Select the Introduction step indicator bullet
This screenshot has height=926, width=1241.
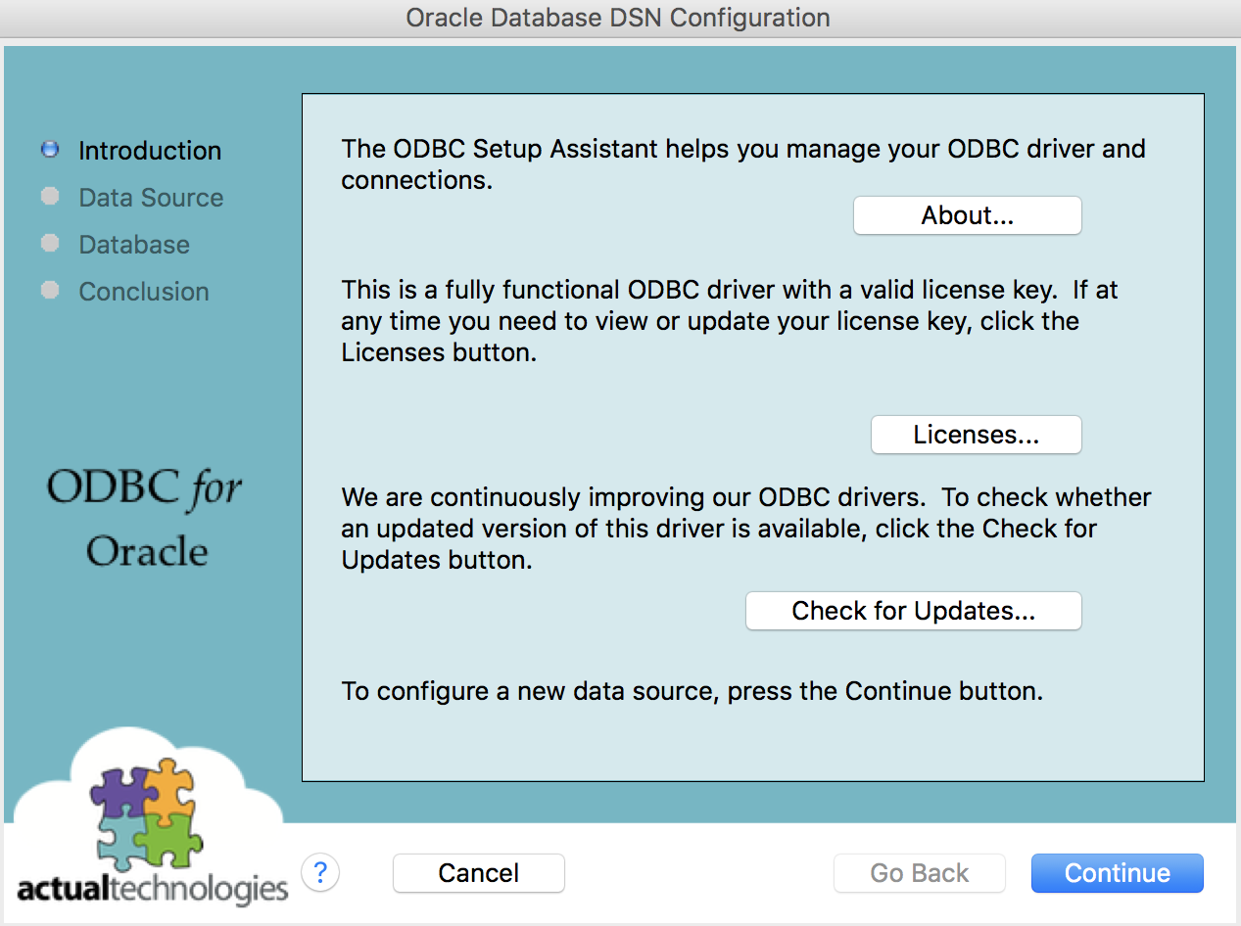click(x=50, y=149)
